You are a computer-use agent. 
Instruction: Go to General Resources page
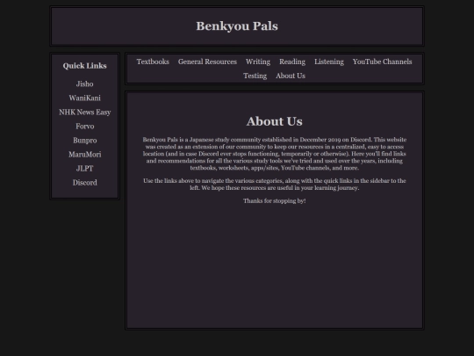(x=207, y=62)
